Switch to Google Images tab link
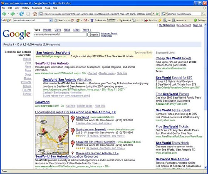Image resolution: width=208 pixels, height=174 pixels. (47, 30)
